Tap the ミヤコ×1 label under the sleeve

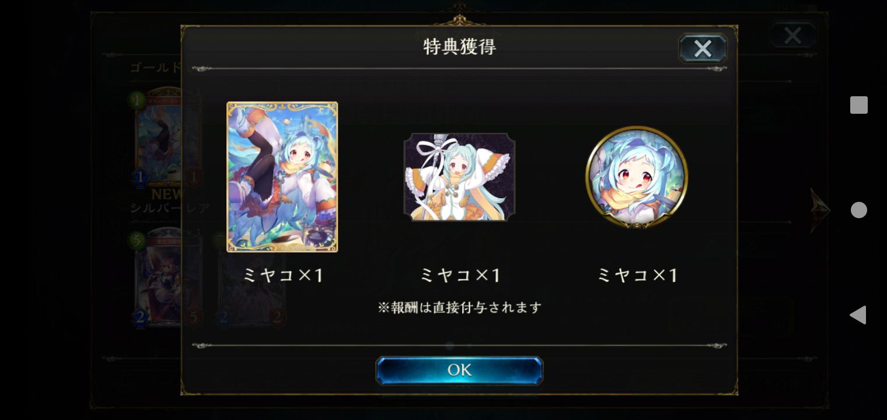pos(459,275)
